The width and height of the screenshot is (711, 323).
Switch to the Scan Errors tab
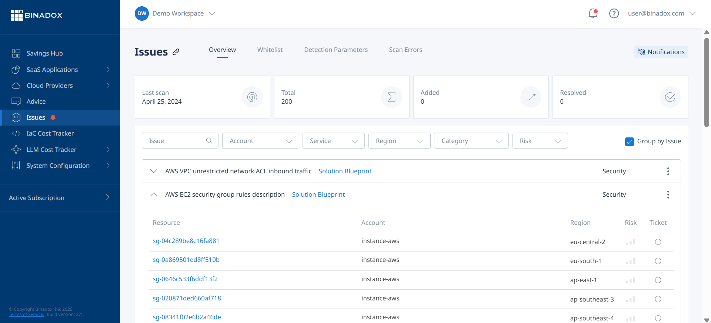(405, 50)
